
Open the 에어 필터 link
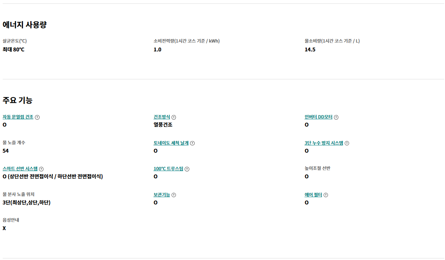[x=313, y=195]
